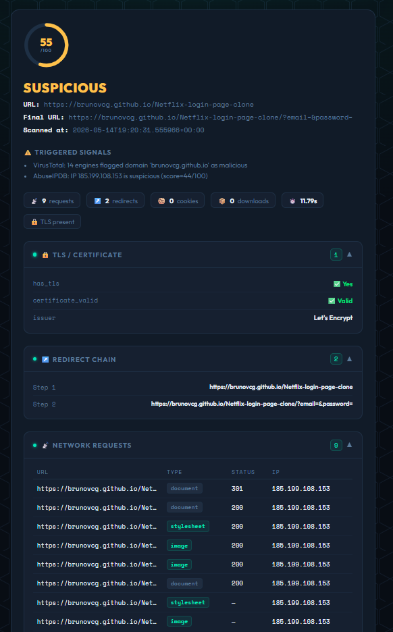Viewport: 393px width, 632px height.
Task: Click the issuer field label
Action: pyautogui.click(x=44, y=318)
